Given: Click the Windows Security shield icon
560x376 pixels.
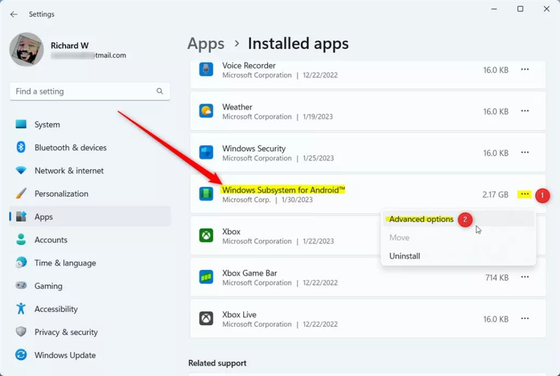Looking at the screenshot, I should click(x=206, y=153).
